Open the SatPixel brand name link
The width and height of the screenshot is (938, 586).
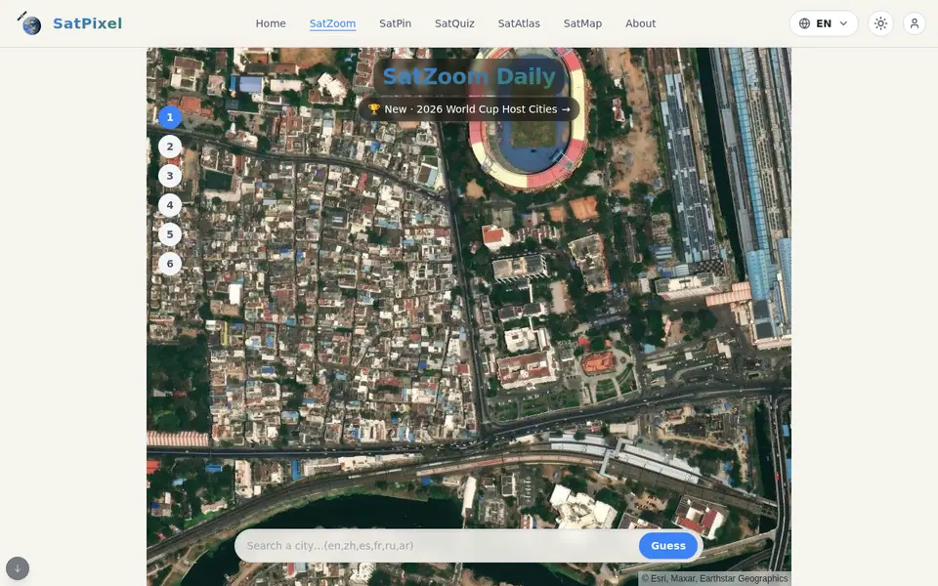point(87,23)
